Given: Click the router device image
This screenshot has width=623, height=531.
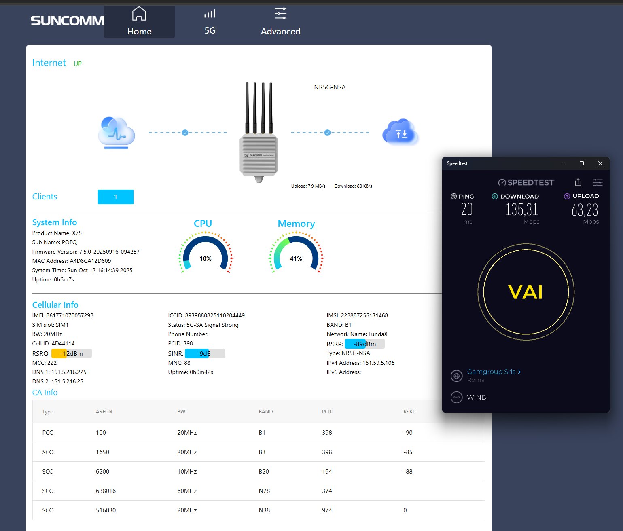Looking at the screenshot, I should pos(259,133).
